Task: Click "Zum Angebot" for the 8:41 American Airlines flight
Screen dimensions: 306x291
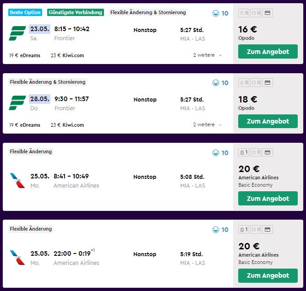Action: point(268,199)
